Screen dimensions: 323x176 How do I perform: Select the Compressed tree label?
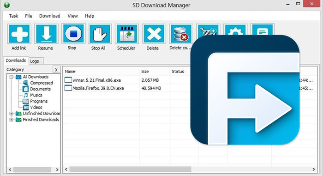[42, 83]
